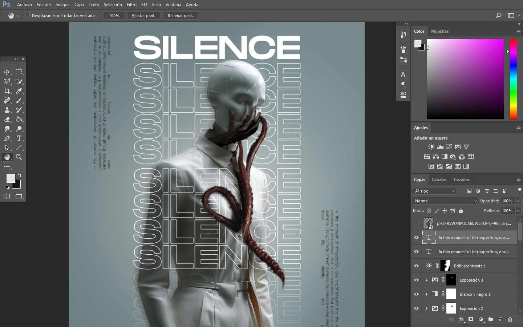Click the search icon in options bar
The height and width of the screenshot is (327, 523).
coord(499,15)
